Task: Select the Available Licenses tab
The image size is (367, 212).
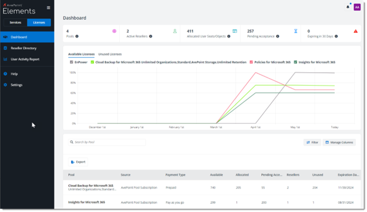Action: 81,54
